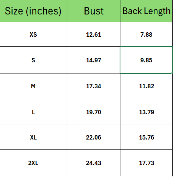Click the 13.79 back length cell
173x177 pixels.
(x=146, y=112)
